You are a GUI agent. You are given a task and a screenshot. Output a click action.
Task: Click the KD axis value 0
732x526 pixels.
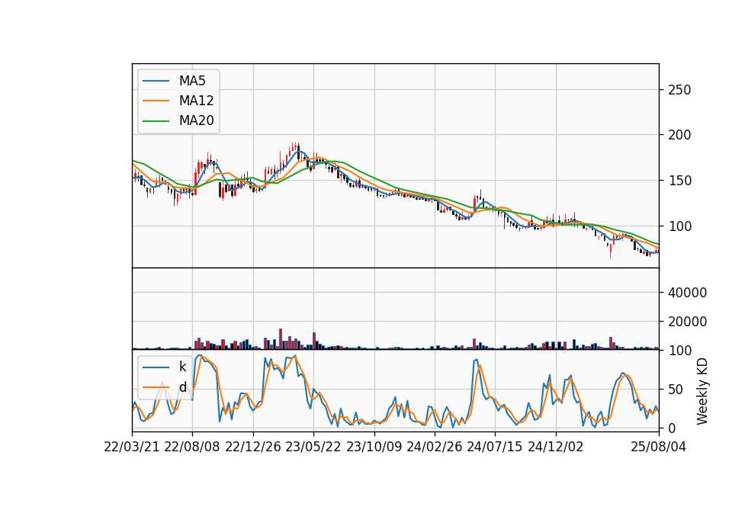672,428
